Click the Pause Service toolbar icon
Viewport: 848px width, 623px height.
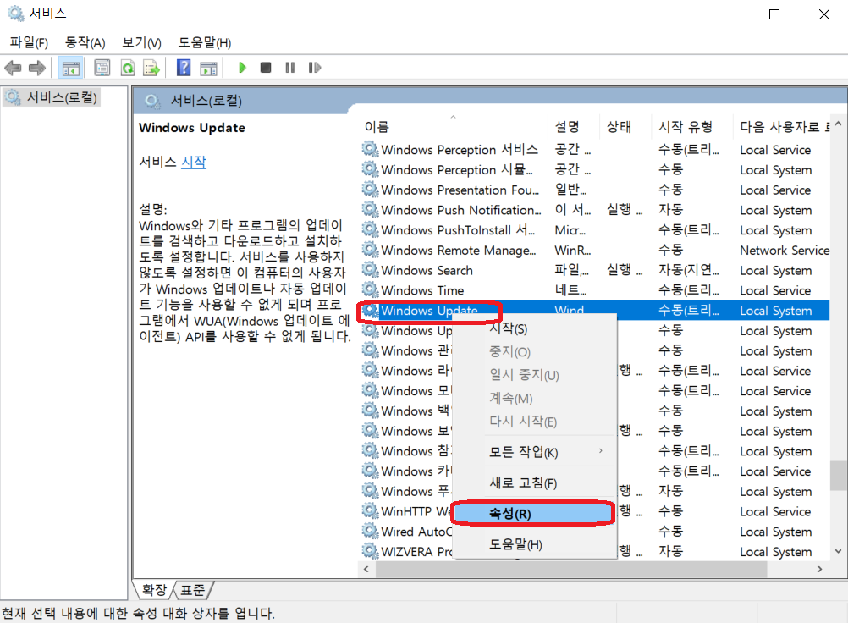coord(290,68)
